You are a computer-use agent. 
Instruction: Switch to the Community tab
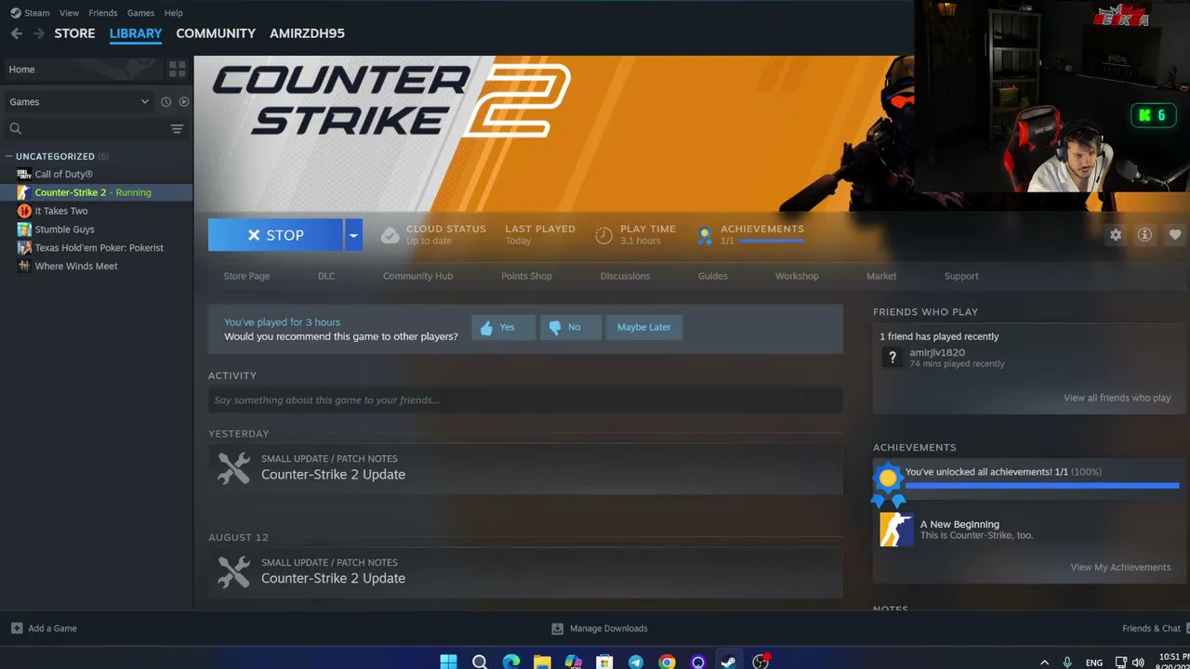click(216, 33)
